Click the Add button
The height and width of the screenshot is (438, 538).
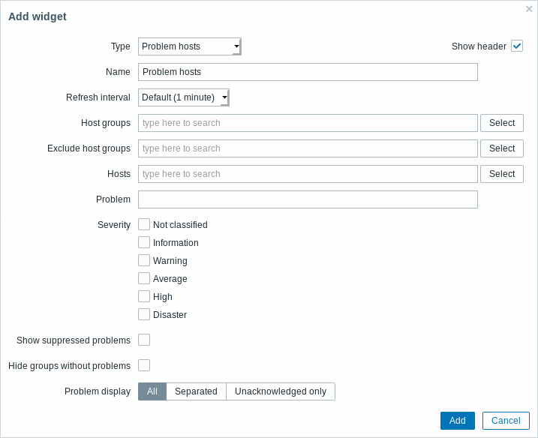pos(458,421)
